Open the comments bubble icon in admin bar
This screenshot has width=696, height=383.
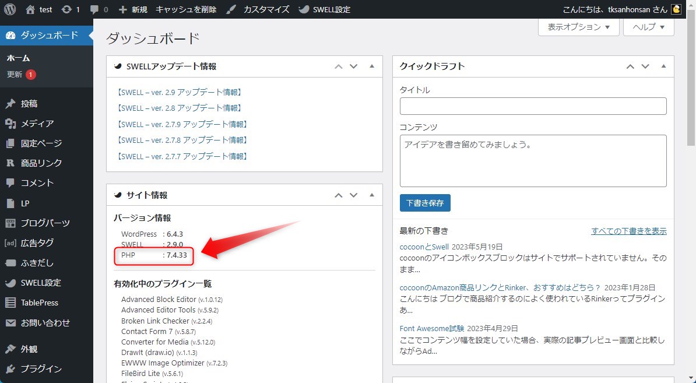[x=94, y=10]
